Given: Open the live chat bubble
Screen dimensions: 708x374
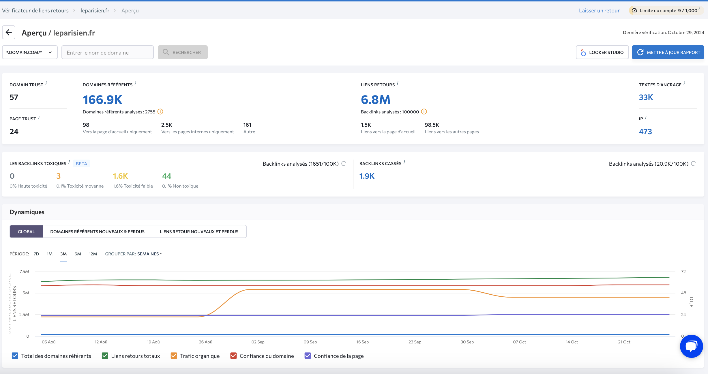Looking at the screenshot, I should pos(691,346).
